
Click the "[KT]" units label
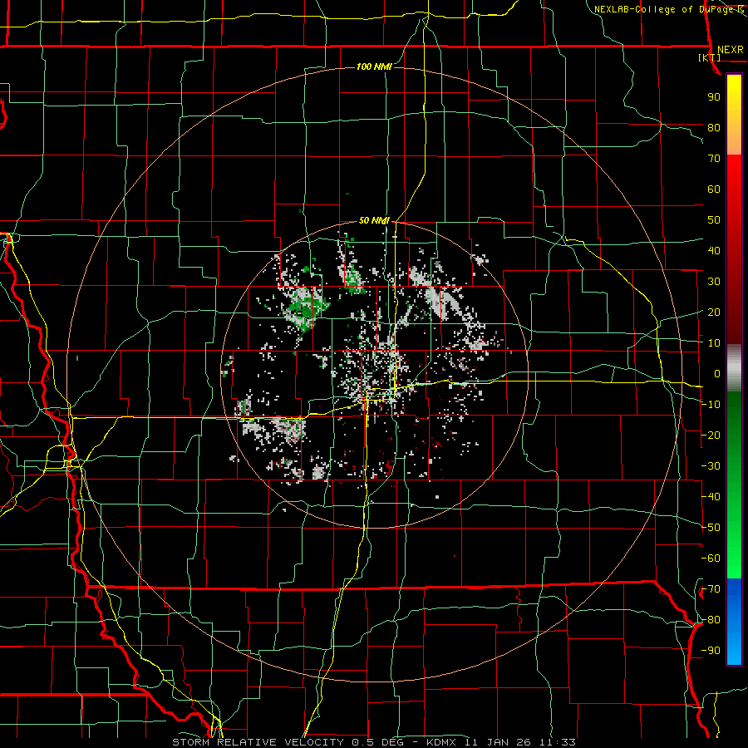coord(709,57)
